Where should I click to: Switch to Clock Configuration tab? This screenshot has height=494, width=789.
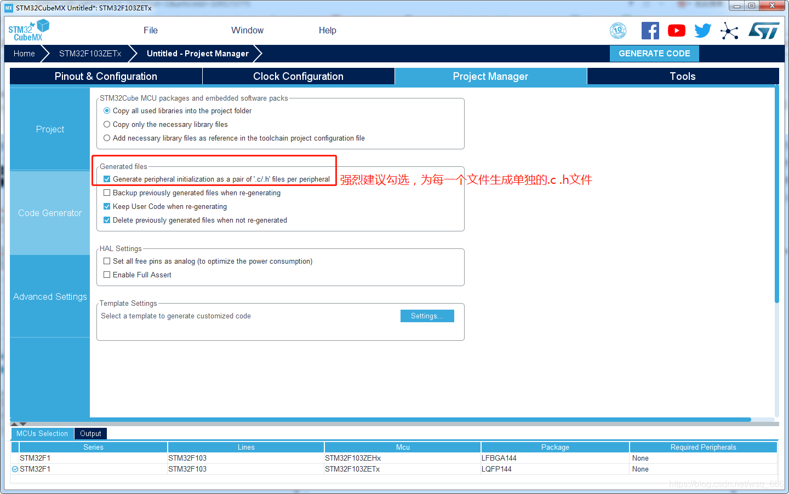(x=299, y=76)
